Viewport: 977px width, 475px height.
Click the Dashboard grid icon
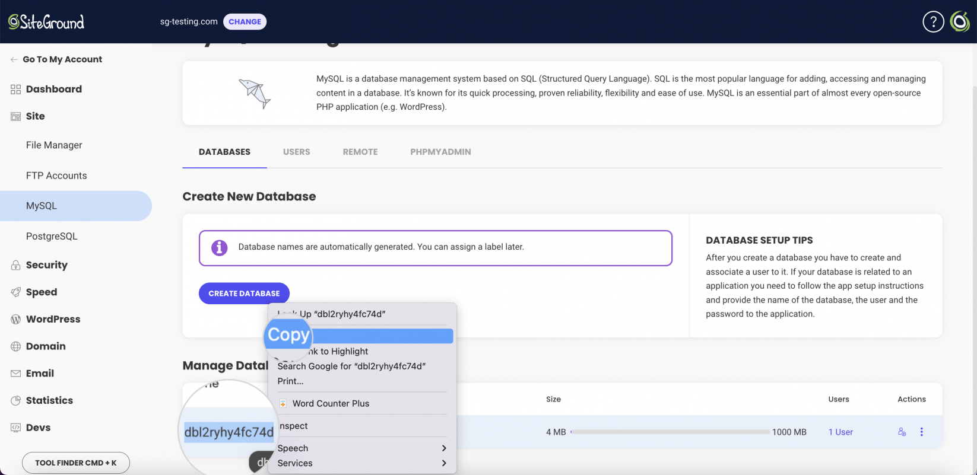(x=16, y=90)
